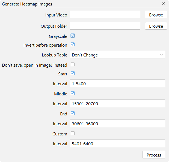The height and width of the screenshot is (162, 169).
Task: Edit the Custom interval field 5401-6400
Action: click(x=117, y=143)
